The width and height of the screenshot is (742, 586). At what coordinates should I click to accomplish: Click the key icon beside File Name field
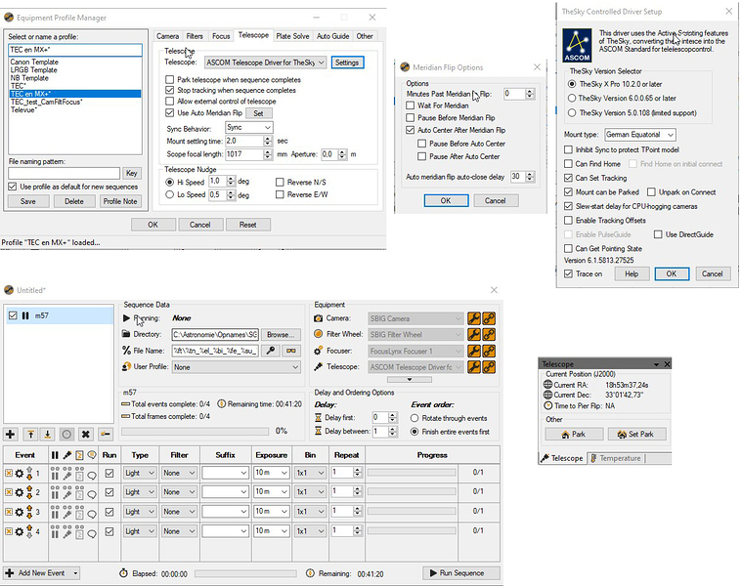pos(271,351)
